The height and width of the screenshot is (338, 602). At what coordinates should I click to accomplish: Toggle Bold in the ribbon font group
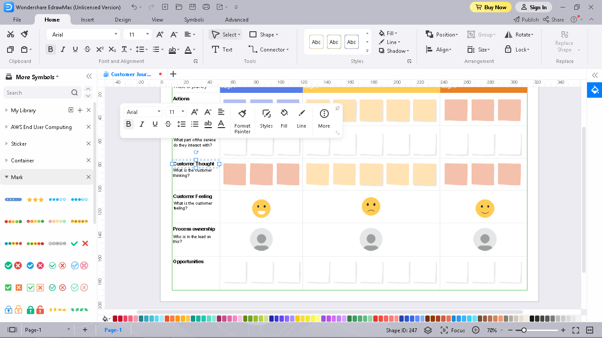tap(51, 50)
